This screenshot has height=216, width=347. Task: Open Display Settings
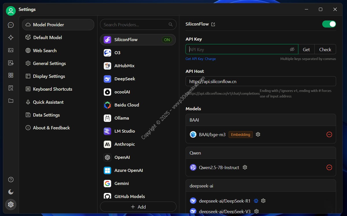pyautogui.click(x=58, y=76)
